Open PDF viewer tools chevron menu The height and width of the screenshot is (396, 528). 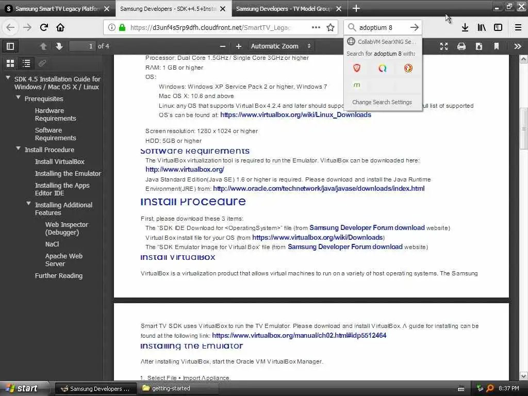518,46
